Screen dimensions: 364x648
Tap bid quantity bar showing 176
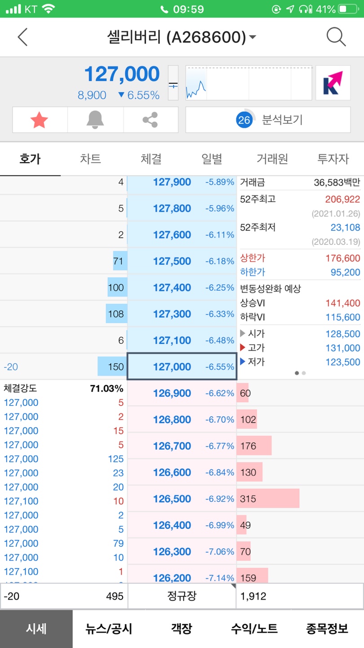point(254,446)
